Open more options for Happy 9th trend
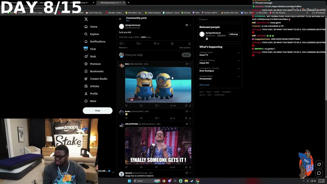The height and width of the screenshot is (184, 327). pyautogui.click(x=239, y=61)
